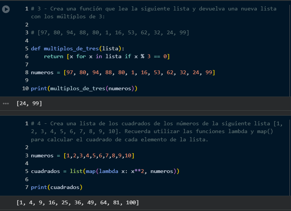
Task: Click the 'numeros = [97, 80, 94' assignment line
Action: [123, 72]
